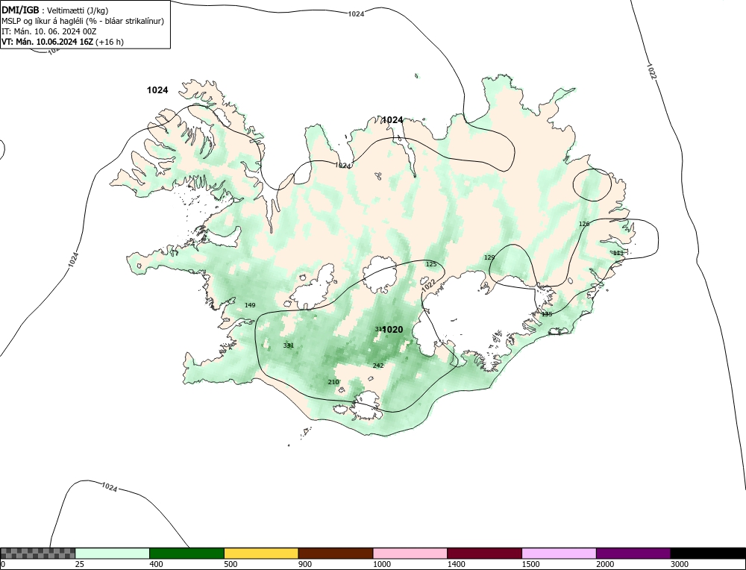The image size is (746, 570).
Task: Click the CAPE value 210
Action: (x=333, y=382)
